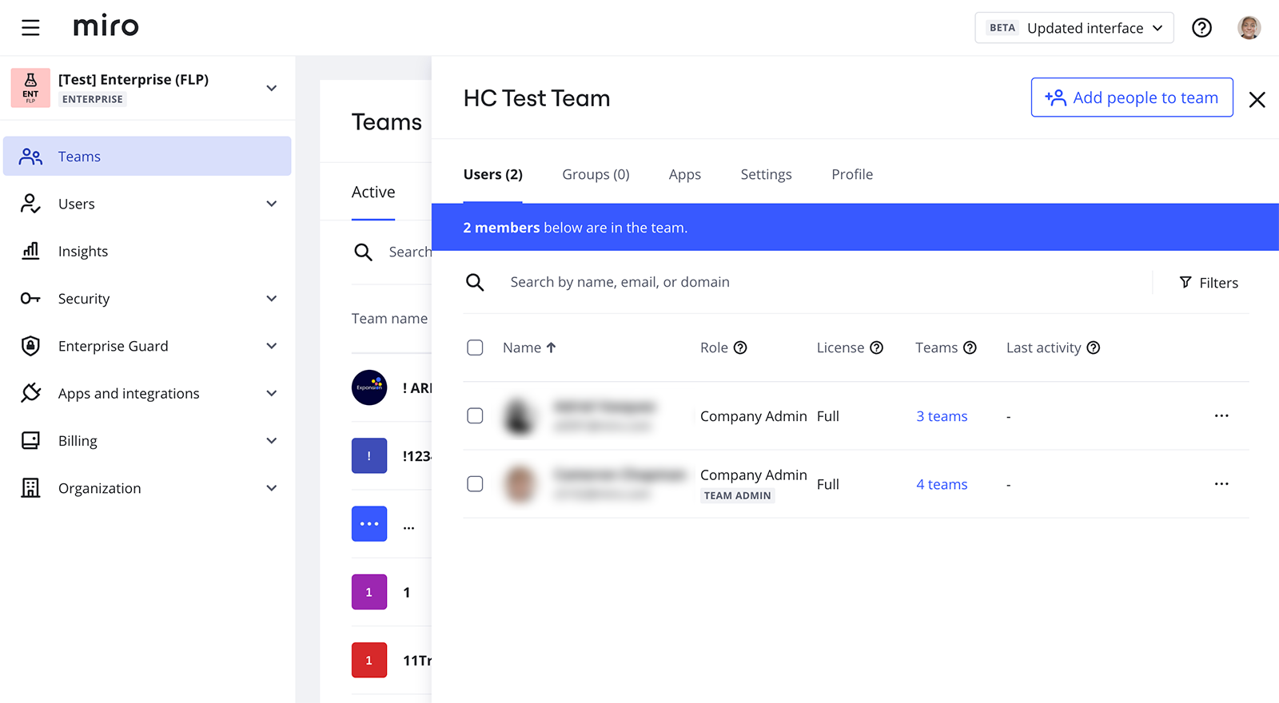1279x703 pixels.
Task: Open the Settings tab of the team
Action: point(766,174)
